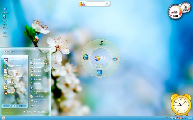Click the Administrator name in the Start menu

point(9,52)
